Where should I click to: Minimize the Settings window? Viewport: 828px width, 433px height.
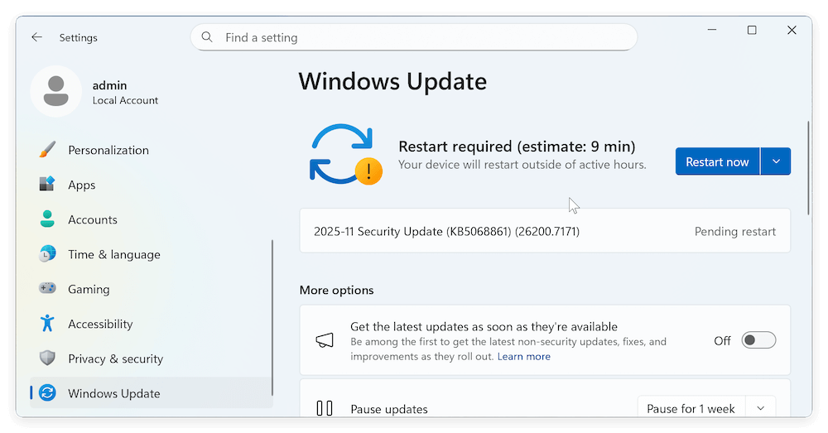[712, 30]
